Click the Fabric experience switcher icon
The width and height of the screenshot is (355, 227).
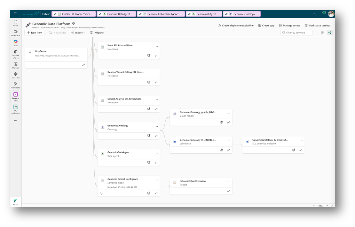(x=15, y=202)
